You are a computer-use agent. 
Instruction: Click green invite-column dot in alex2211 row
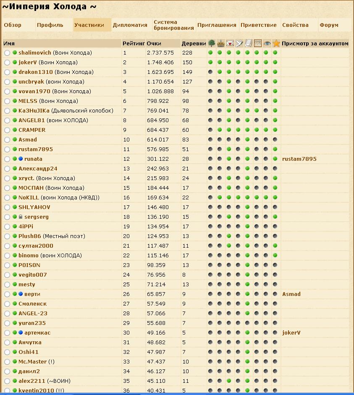point(229,381)
